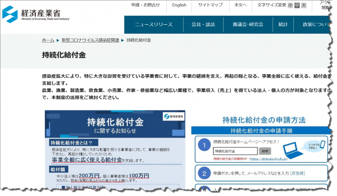
Task: Click the 事業全般に広く使える給付金 text
Action: point(87,160)
